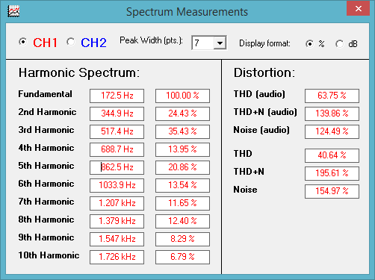The image size is (375, 280).
Task: Close the Spectrum Measurements window
Action: [x=358, y=8]
